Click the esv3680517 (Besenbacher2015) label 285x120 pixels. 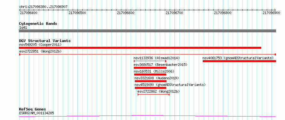click(160, 65)
